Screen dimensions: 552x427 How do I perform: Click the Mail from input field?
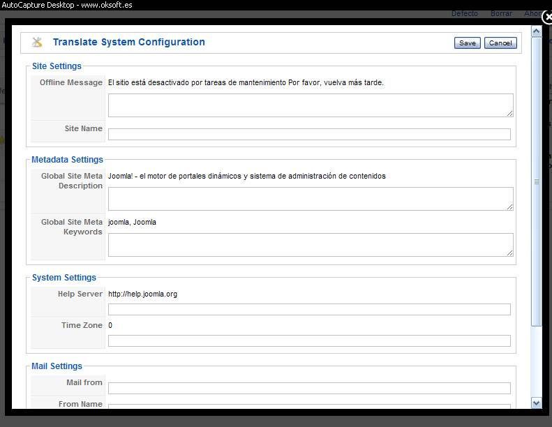tap(309, 389)
